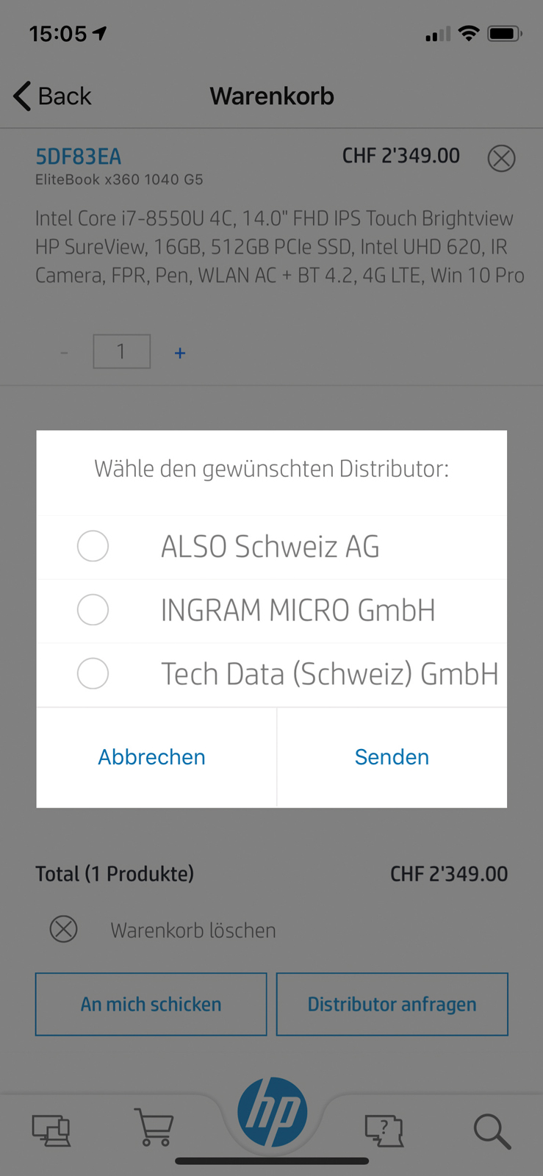Image resolution: width=543 pixels, height=1176 pixels.
Task: Tap the circled X beside Warenkorb löschen
Action: (64, 929)
